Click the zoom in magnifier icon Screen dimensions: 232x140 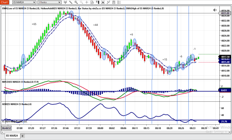(76, 2)
